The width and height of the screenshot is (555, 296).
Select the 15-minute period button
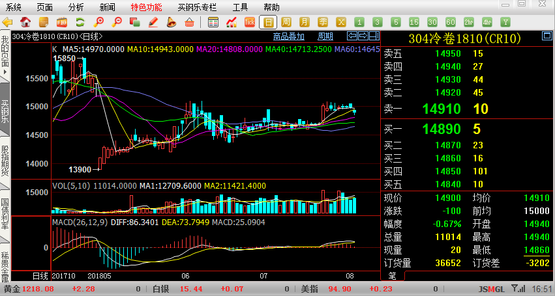coord(414,23)
